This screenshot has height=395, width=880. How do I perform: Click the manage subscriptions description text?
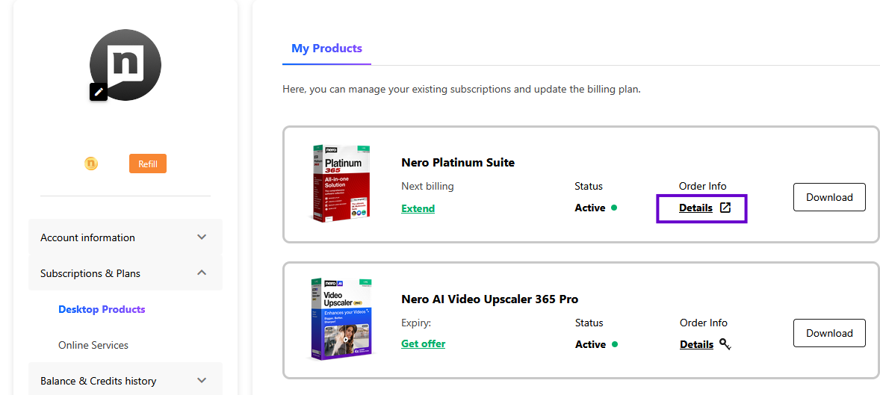click(462, 89)
